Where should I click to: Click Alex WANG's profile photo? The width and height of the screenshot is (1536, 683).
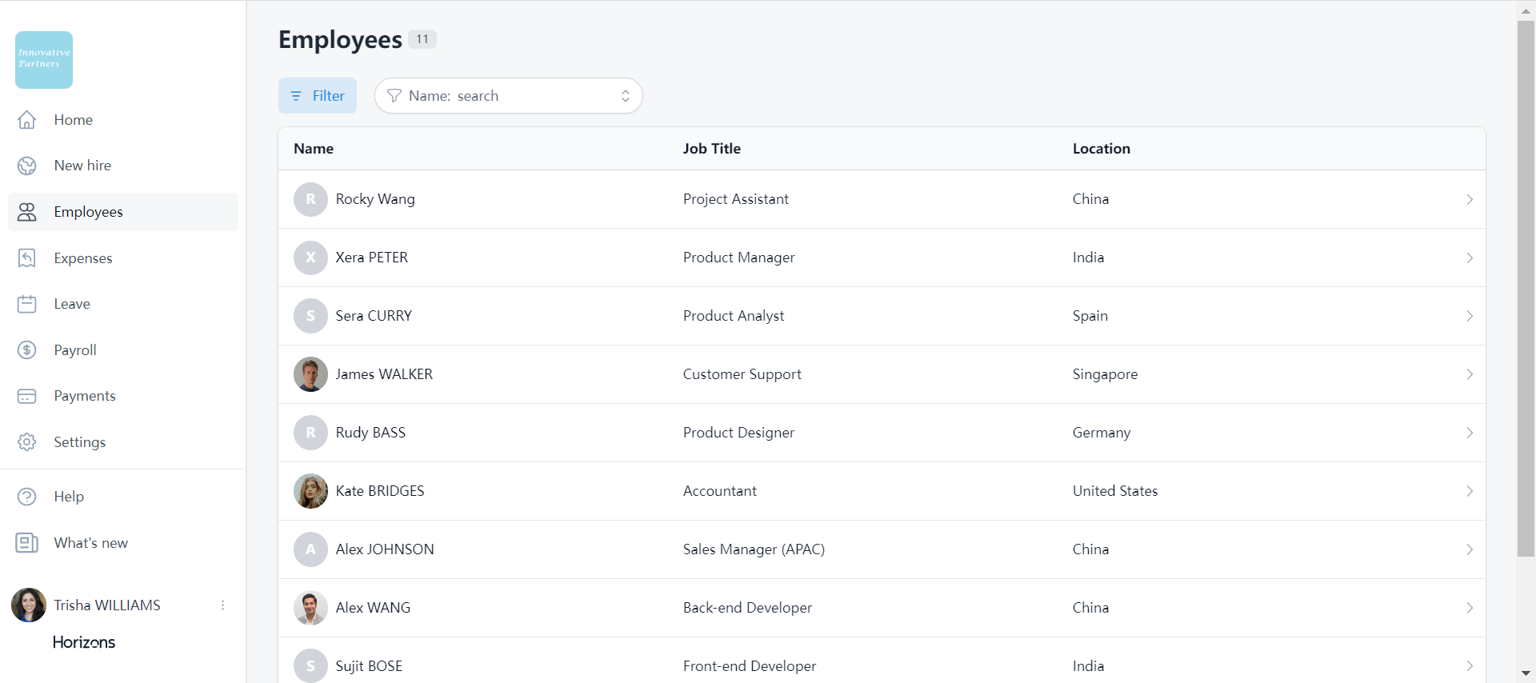(310, 608)
